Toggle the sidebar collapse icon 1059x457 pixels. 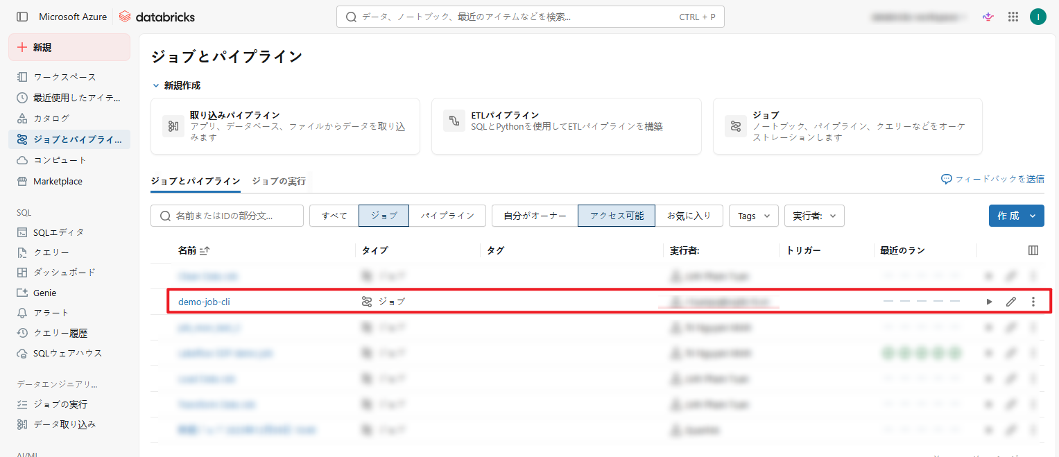[22, 17]
